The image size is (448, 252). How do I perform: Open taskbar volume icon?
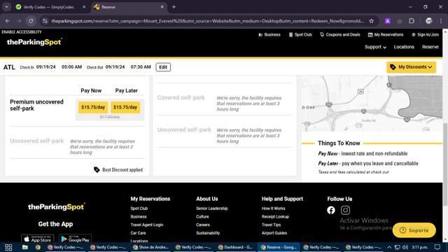click(405, 247)
